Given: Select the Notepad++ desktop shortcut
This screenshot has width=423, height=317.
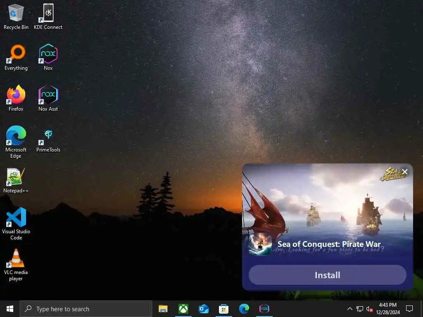Looking at the screenshot, I should point(16,181).
